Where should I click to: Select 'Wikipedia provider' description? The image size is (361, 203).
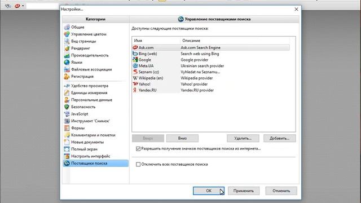pos(197,78)
